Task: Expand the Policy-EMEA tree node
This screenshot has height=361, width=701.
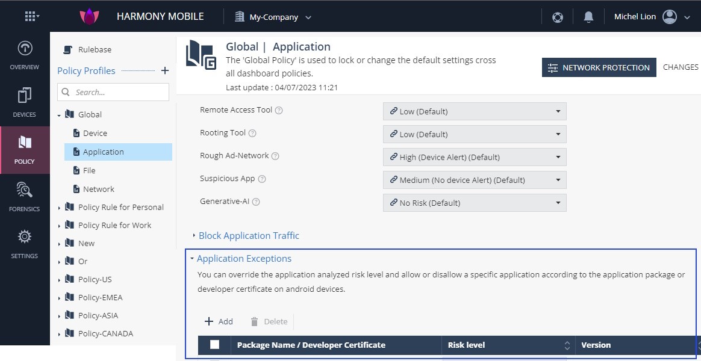Action: pos(59,298)
